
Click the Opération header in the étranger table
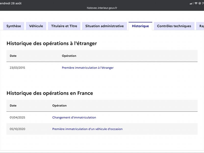tap(69, 56)
